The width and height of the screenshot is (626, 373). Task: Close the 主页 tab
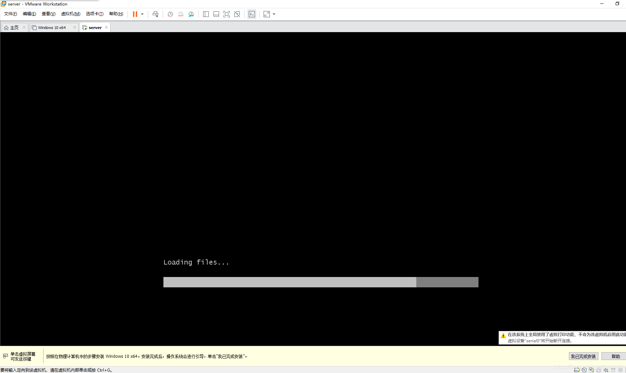24,27
